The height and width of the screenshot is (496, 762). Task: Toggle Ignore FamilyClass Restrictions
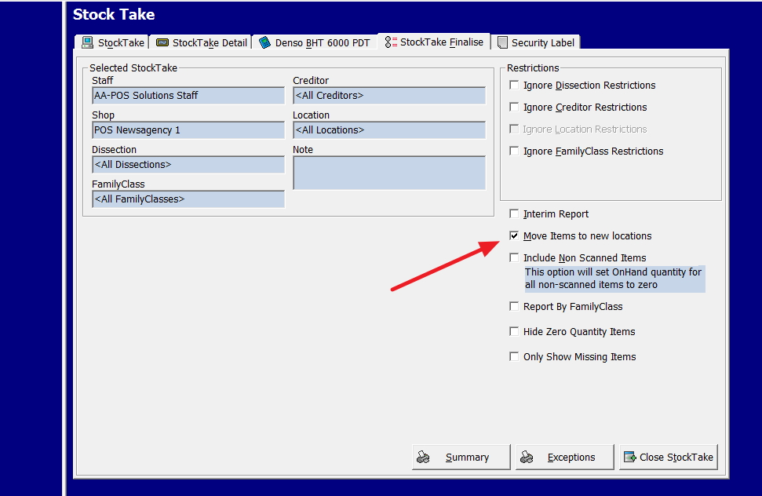[514, 151]
